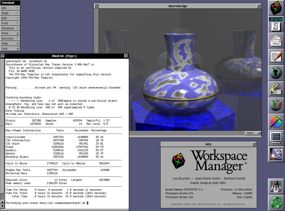
Task: Click the clock and calendar dock tile
Action: pos(276,24)
